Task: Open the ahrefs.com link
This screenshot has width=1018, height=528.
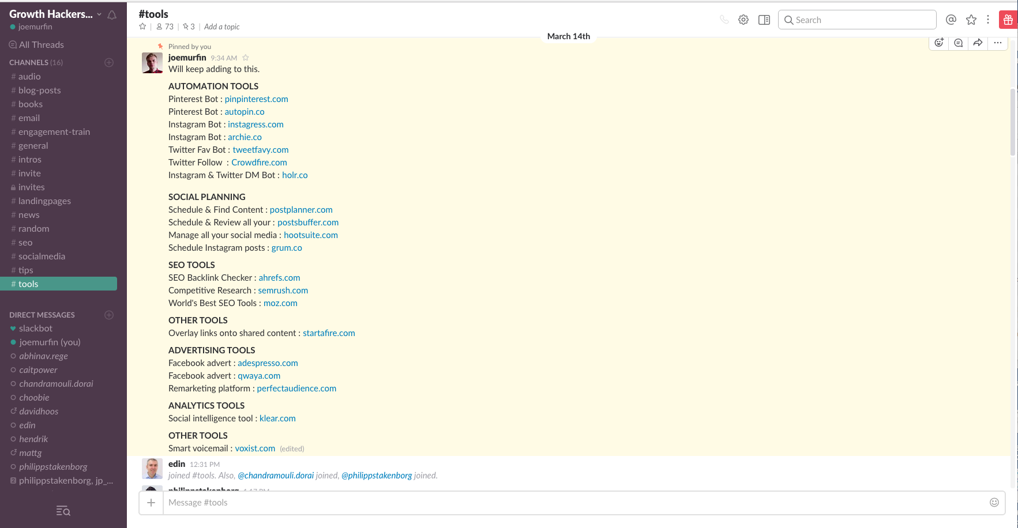Action: pos(279,278)
